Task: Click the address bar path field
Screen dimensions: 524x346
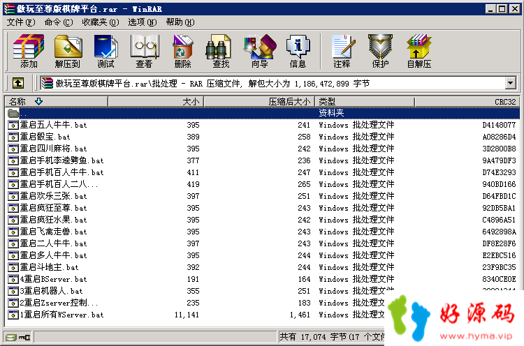Action: (x=272, y=83)
